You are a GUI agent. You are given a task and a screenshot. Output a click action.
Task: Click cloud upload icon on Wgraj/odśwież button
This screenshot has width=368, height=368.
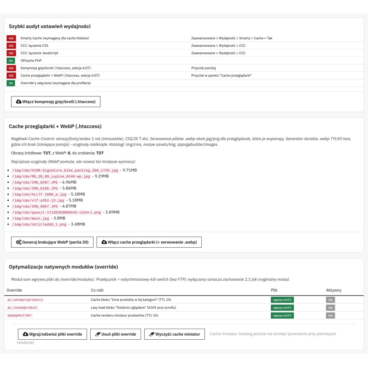pos(25,334)
